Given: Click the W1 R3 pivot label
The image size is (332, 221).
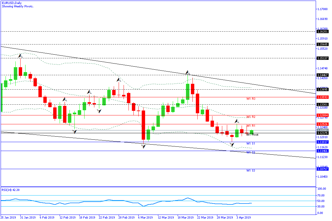Looking at the screenshot, I should click(x=251, y=99).
